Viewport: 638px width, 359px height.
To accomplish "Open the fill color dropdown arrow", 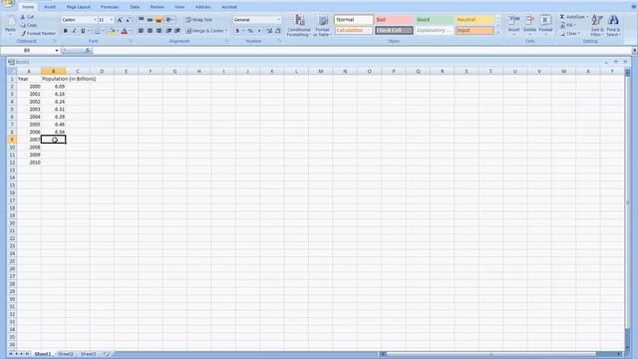I will coord(118,31).
